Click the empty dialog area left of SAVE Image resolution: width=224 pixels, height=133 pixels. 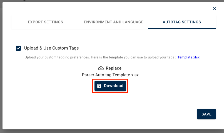point(111,114)
